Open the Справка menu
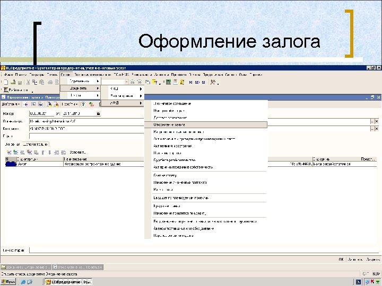 coord(256,75)
